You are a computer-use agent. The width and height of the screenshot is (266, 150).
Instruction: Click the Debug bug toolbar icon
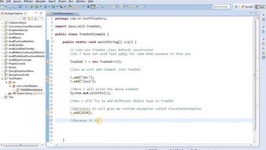[x=46, y=7]
